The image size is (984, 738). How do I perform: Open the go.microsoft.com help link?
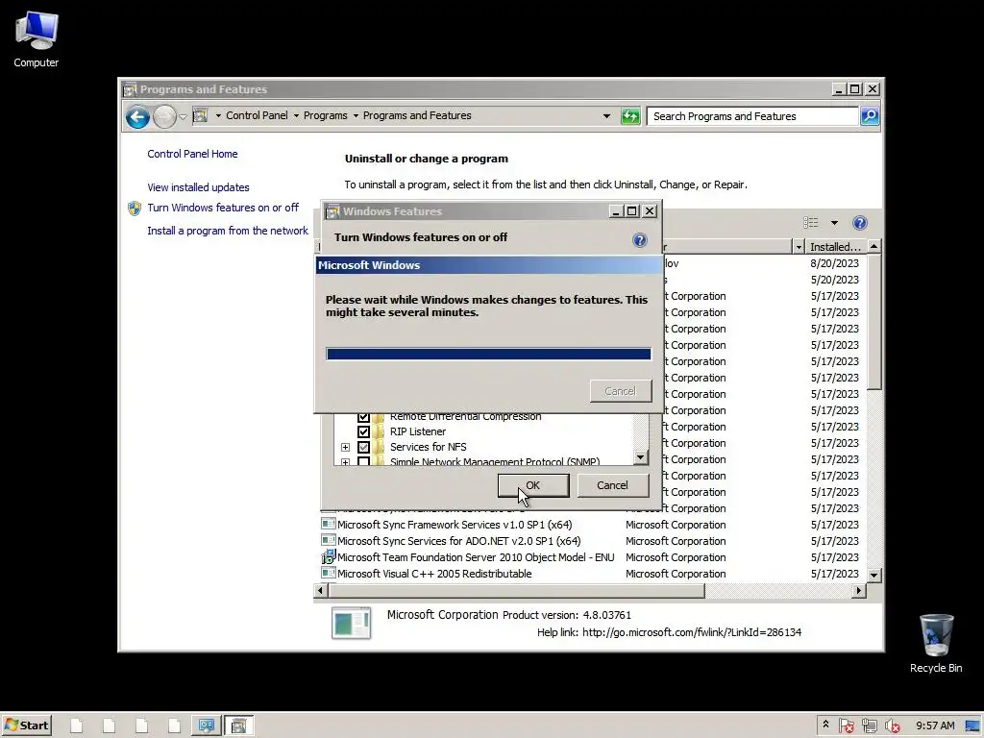(692, 632)
